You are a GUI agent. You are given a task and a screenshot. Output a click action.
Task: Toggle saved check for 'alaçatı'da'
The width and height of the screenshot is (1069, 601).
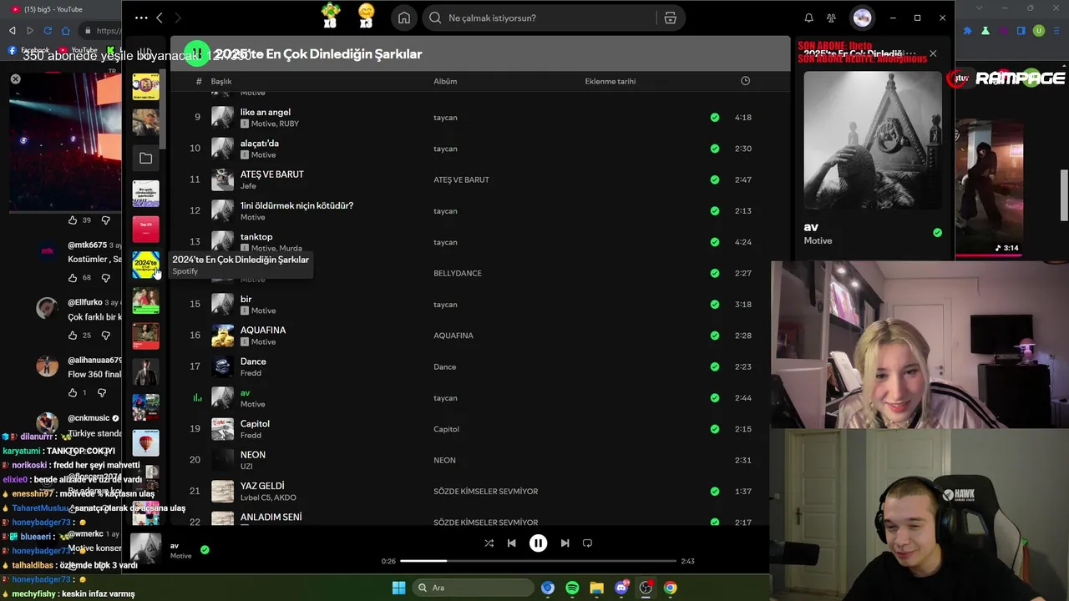pyautogui.click(x=714, y=149)
